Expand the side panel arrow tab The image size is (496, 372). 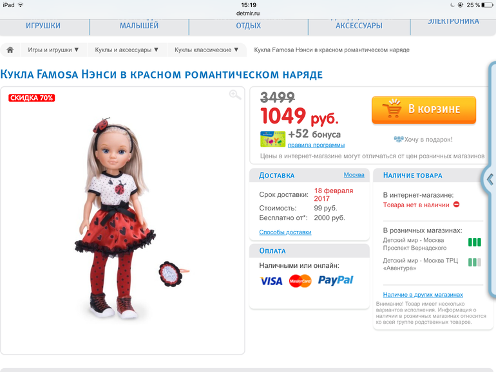point(490,179)
